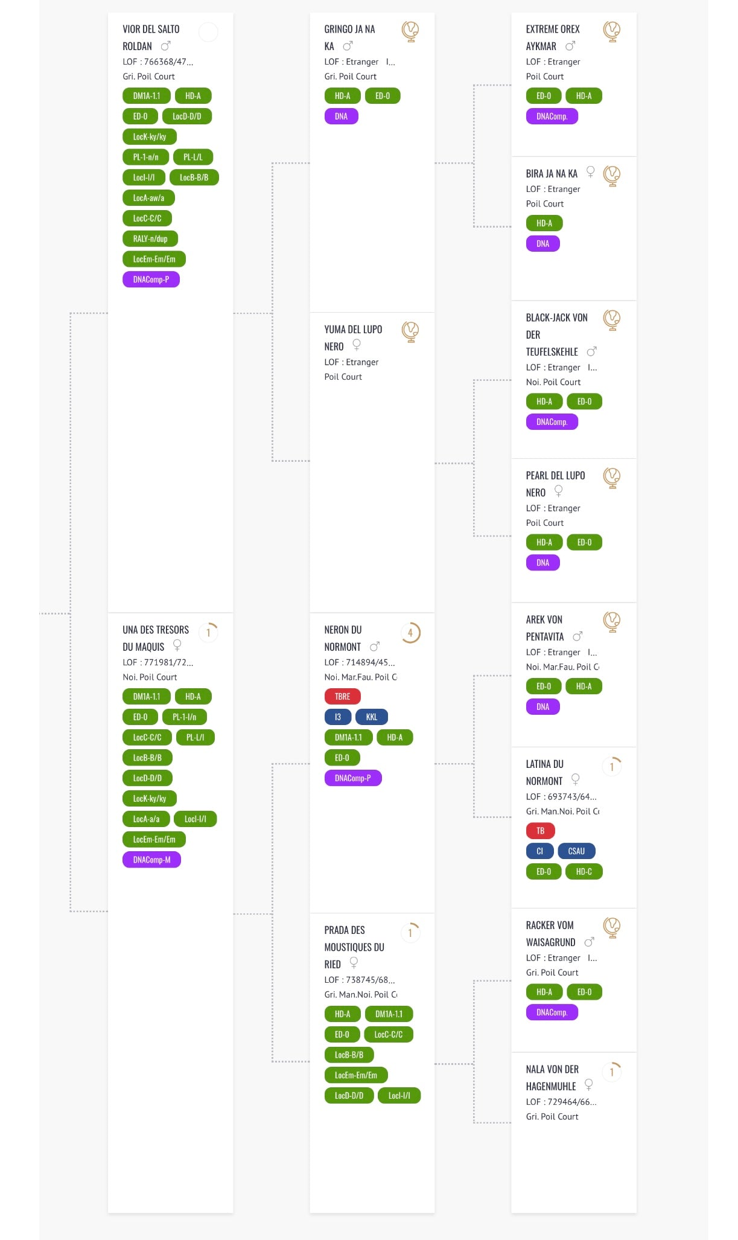This screenshot has width=738, height=1240.
Task: Click the circular 1 badge on LATINA DU NORMONT
Action: (x=612, y=767)
